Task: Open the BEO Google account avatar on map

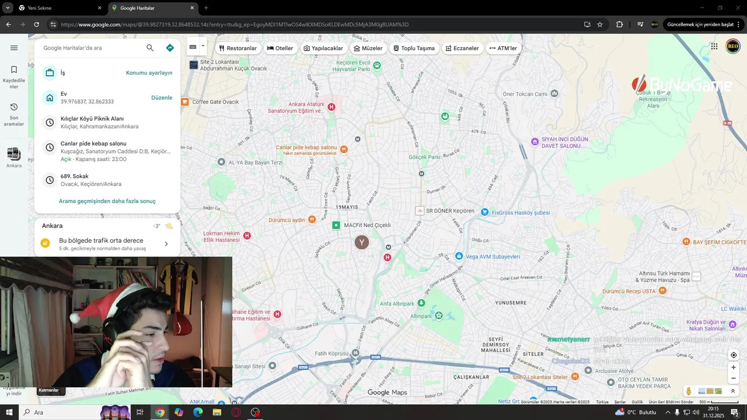Action: tap(733, 46)
